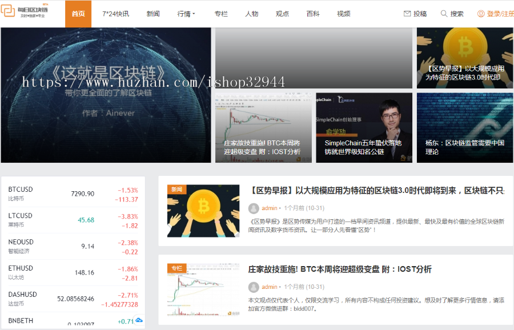Open 杨东:区块链监管需要中国理论 banner tile
514x330 pixels.
[x=465, y=127]
